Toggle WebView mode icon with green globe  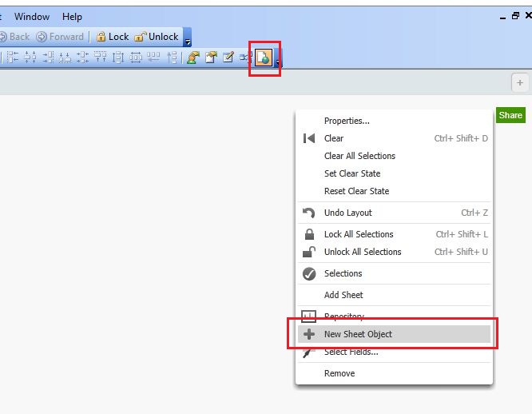pyautogui.click(x=264, y=57)
